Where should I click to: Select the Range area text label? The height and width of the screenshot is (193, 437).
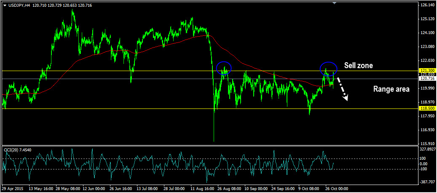pos(391,89)
